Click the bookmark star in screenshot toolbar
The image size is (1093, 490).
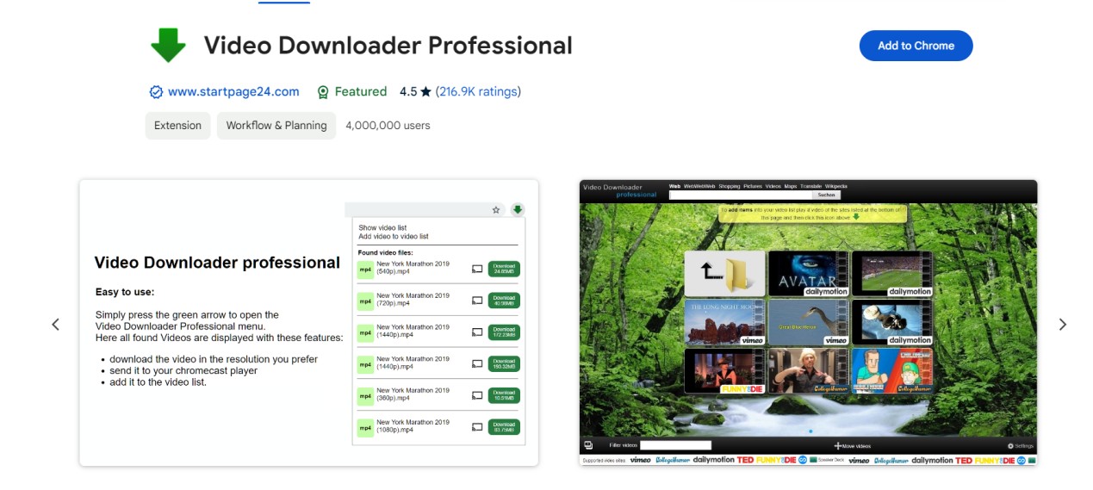(x=496, y=209)
